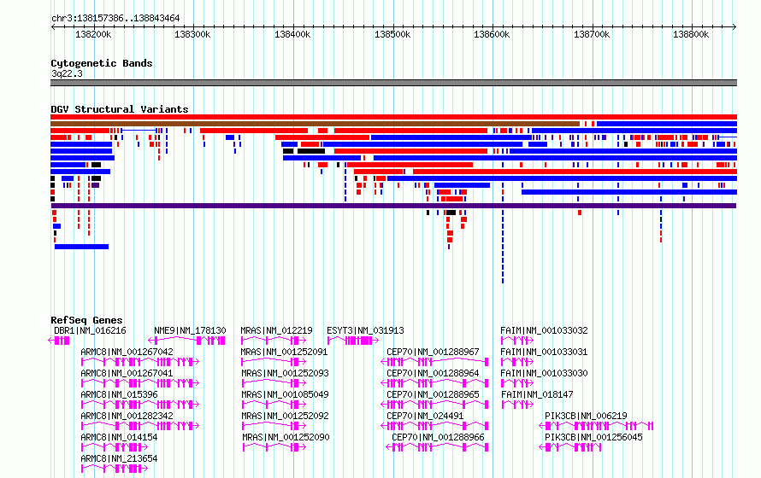Select the 138300k ruler tick label
The width and height of the screenshot is (761, 478).
coord(192,34)
